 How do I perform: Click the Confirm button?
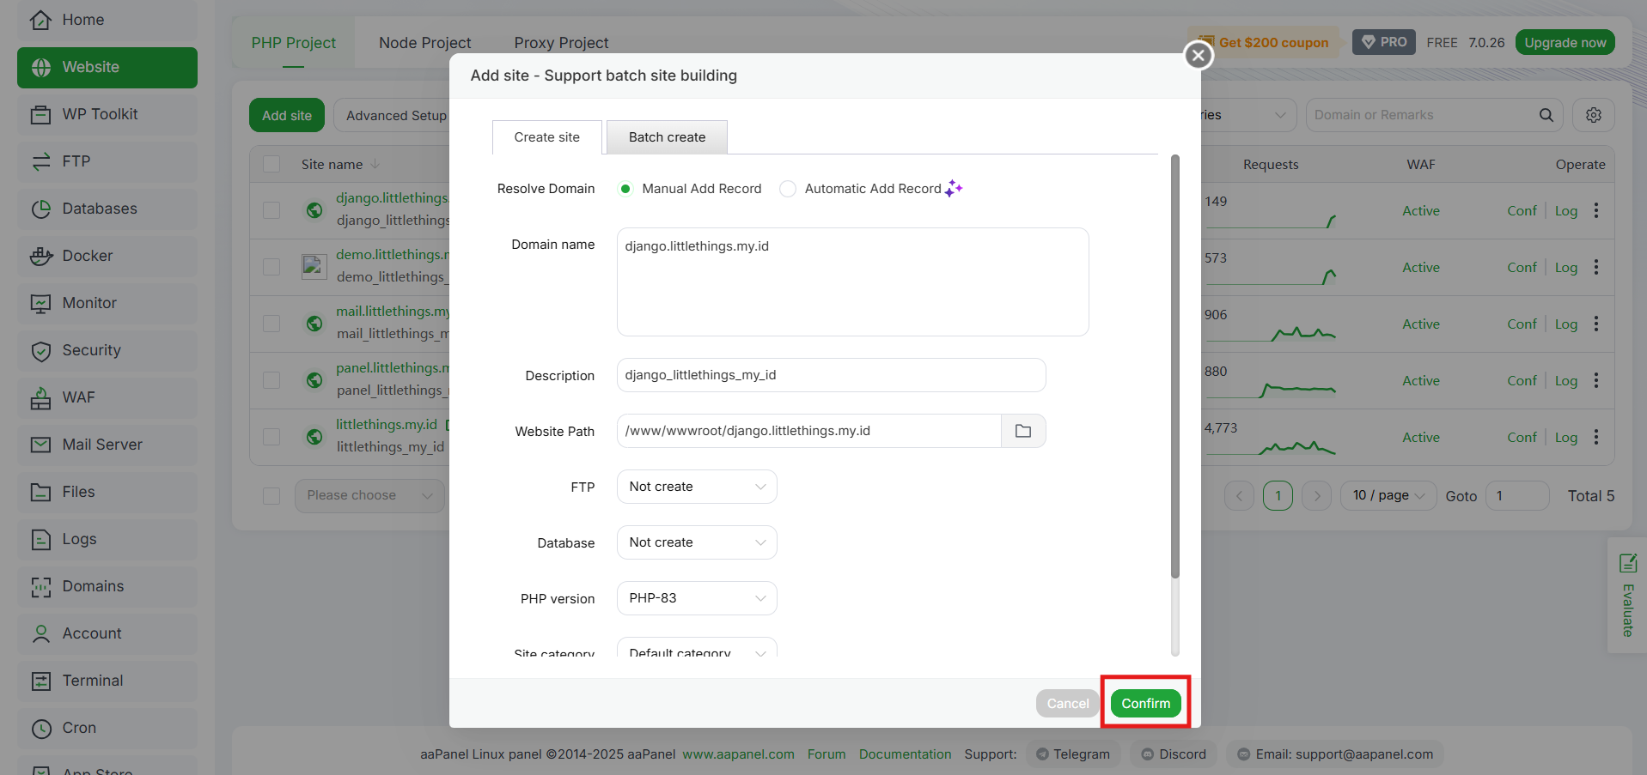click(x=1146, y=703)
